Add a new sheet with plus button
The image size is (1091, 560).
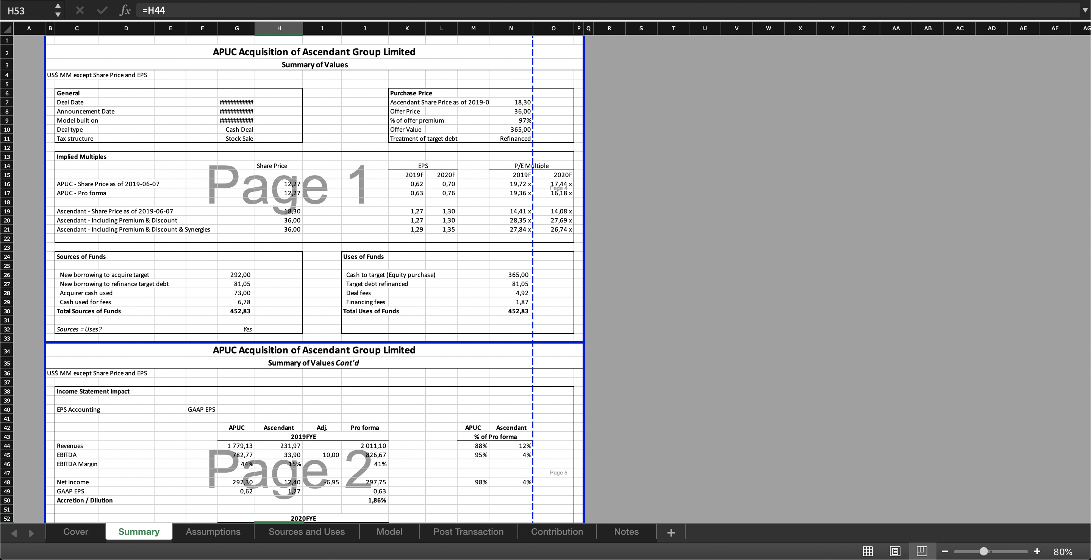pos(671,532)
